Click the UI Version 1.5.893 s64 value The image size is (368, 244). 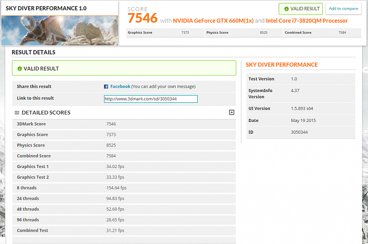pyautogui.click(x=302, y=108)
